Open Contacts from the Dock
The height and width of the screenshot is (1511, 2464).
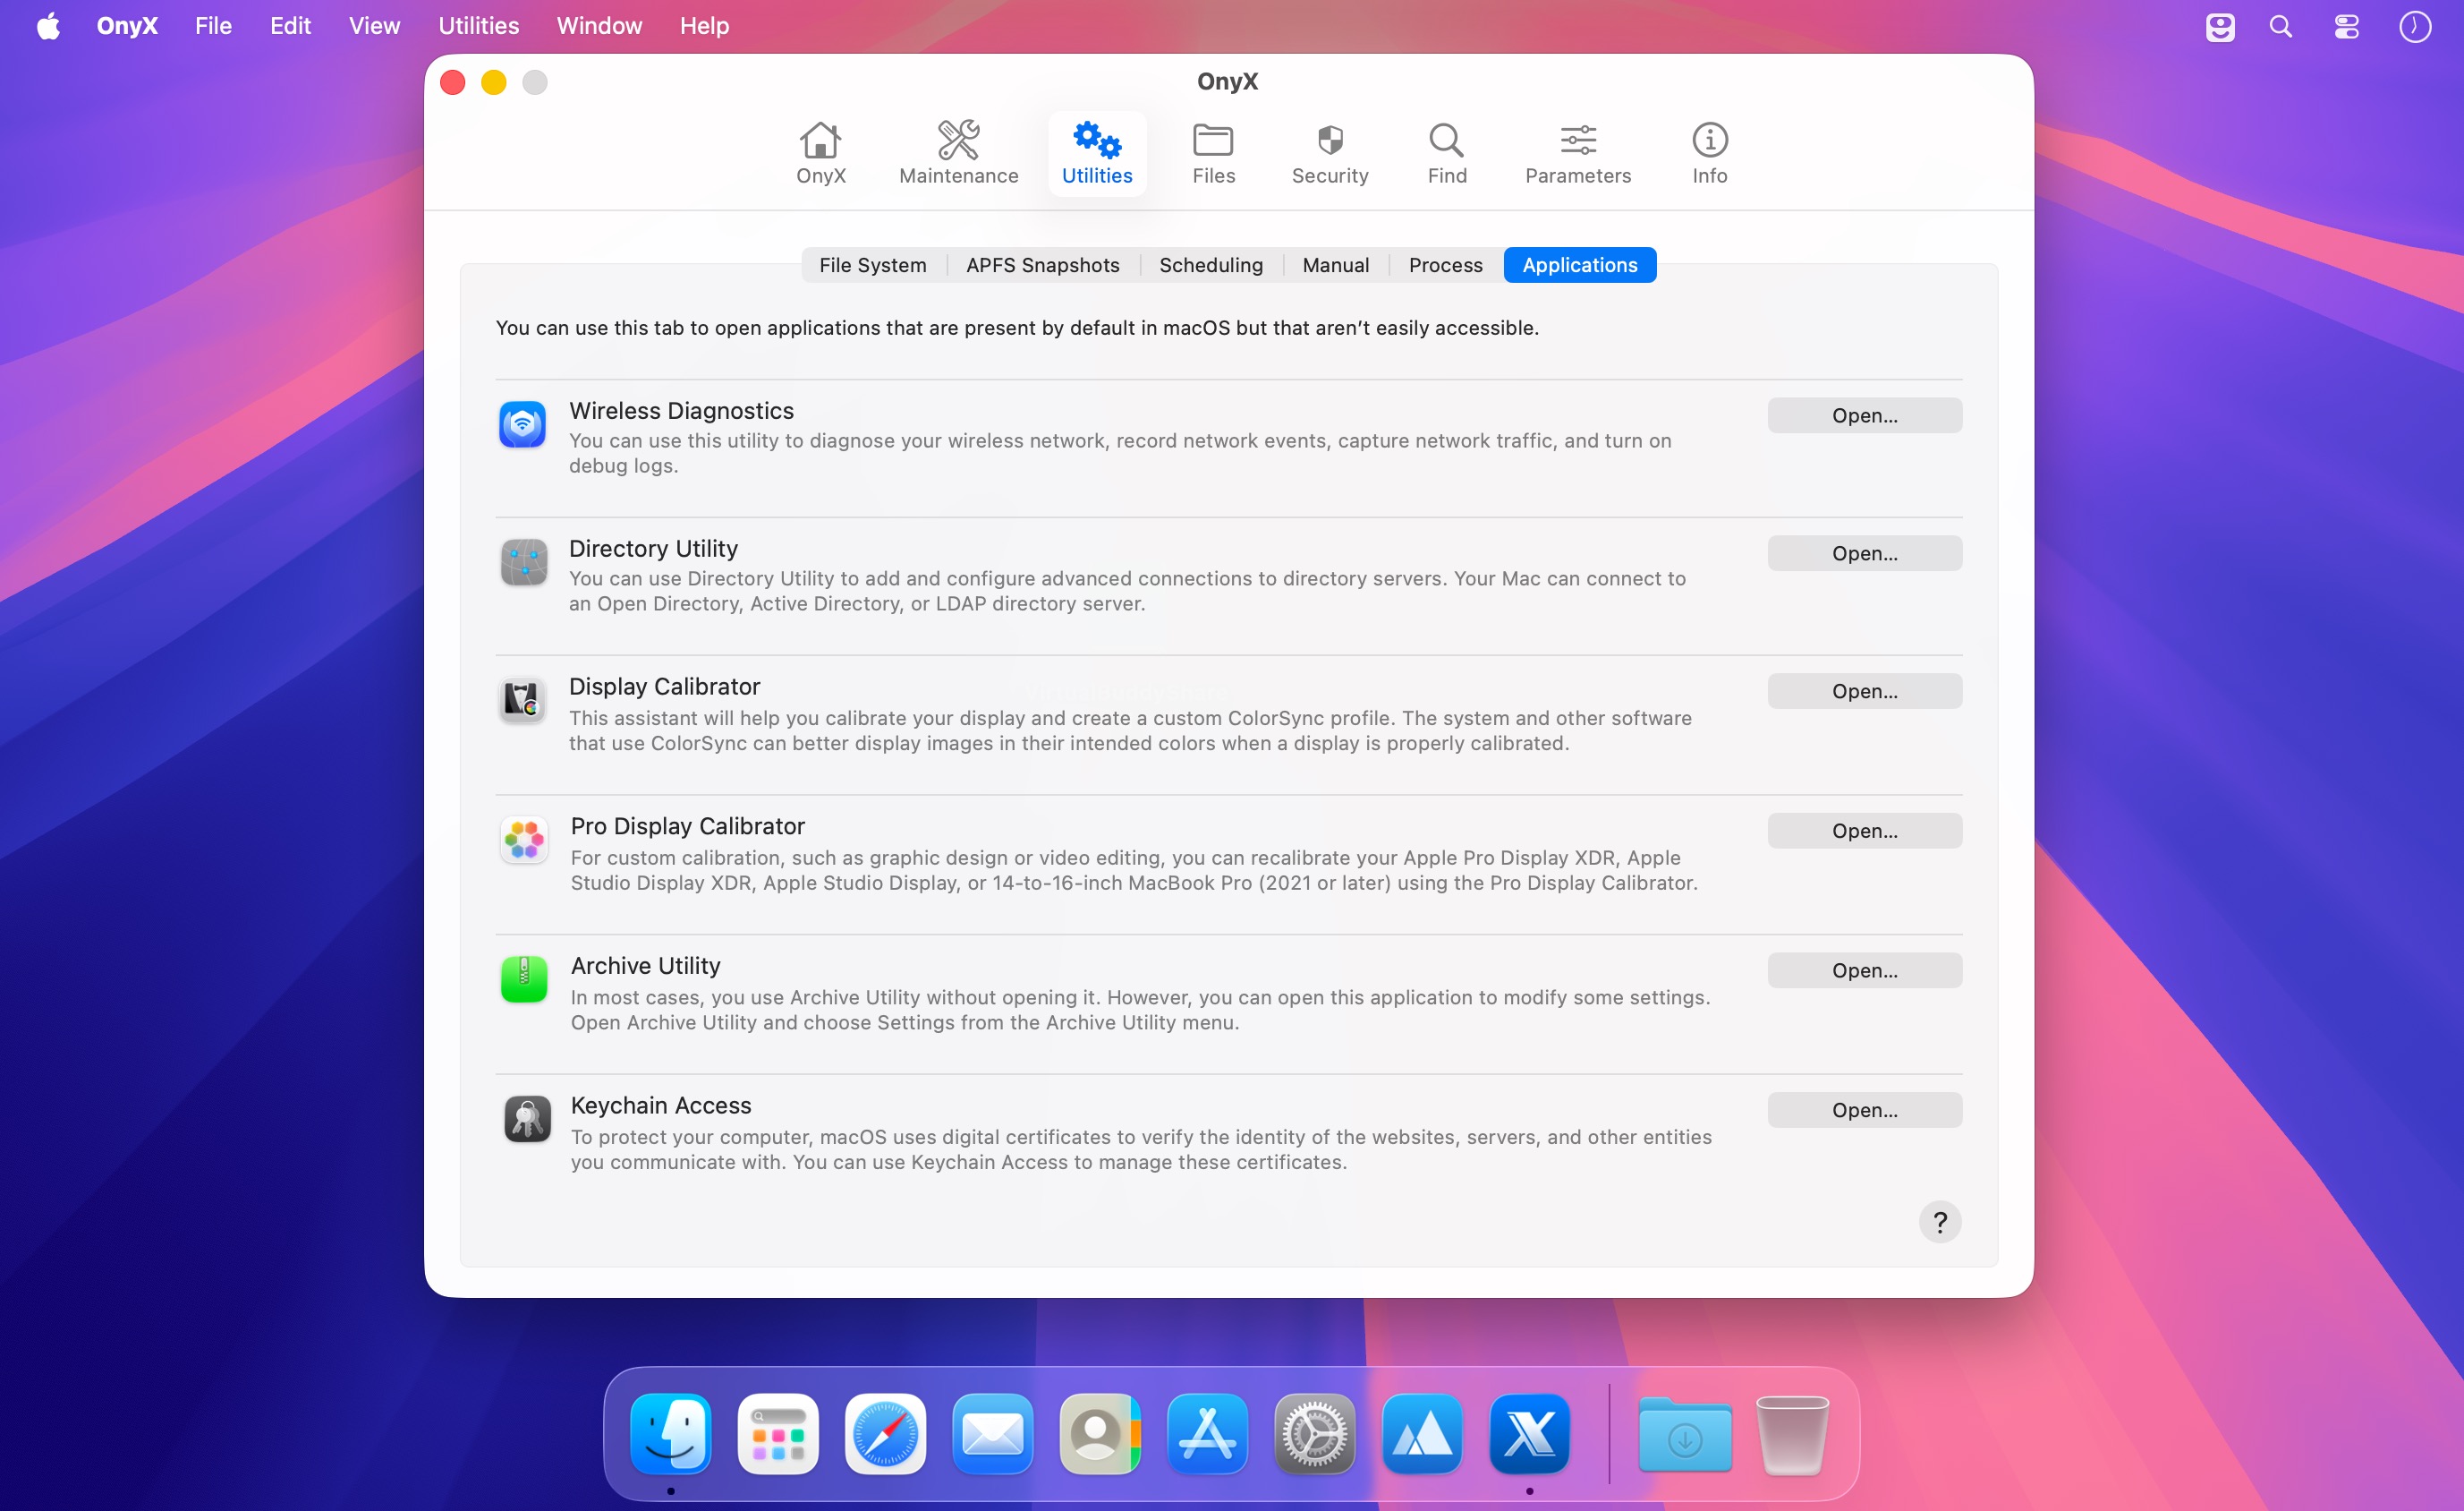pyautogui.click(x=1100, y=1433)
